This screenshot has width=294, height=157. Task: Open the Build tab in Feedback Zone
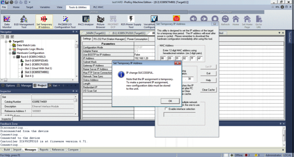pyautogui.click(x=7, y=150)
